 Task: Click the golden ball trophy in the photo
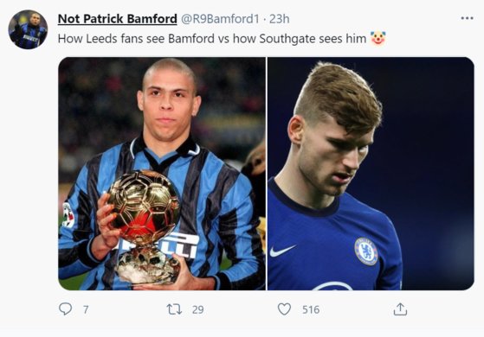click(x=144, y=226)
